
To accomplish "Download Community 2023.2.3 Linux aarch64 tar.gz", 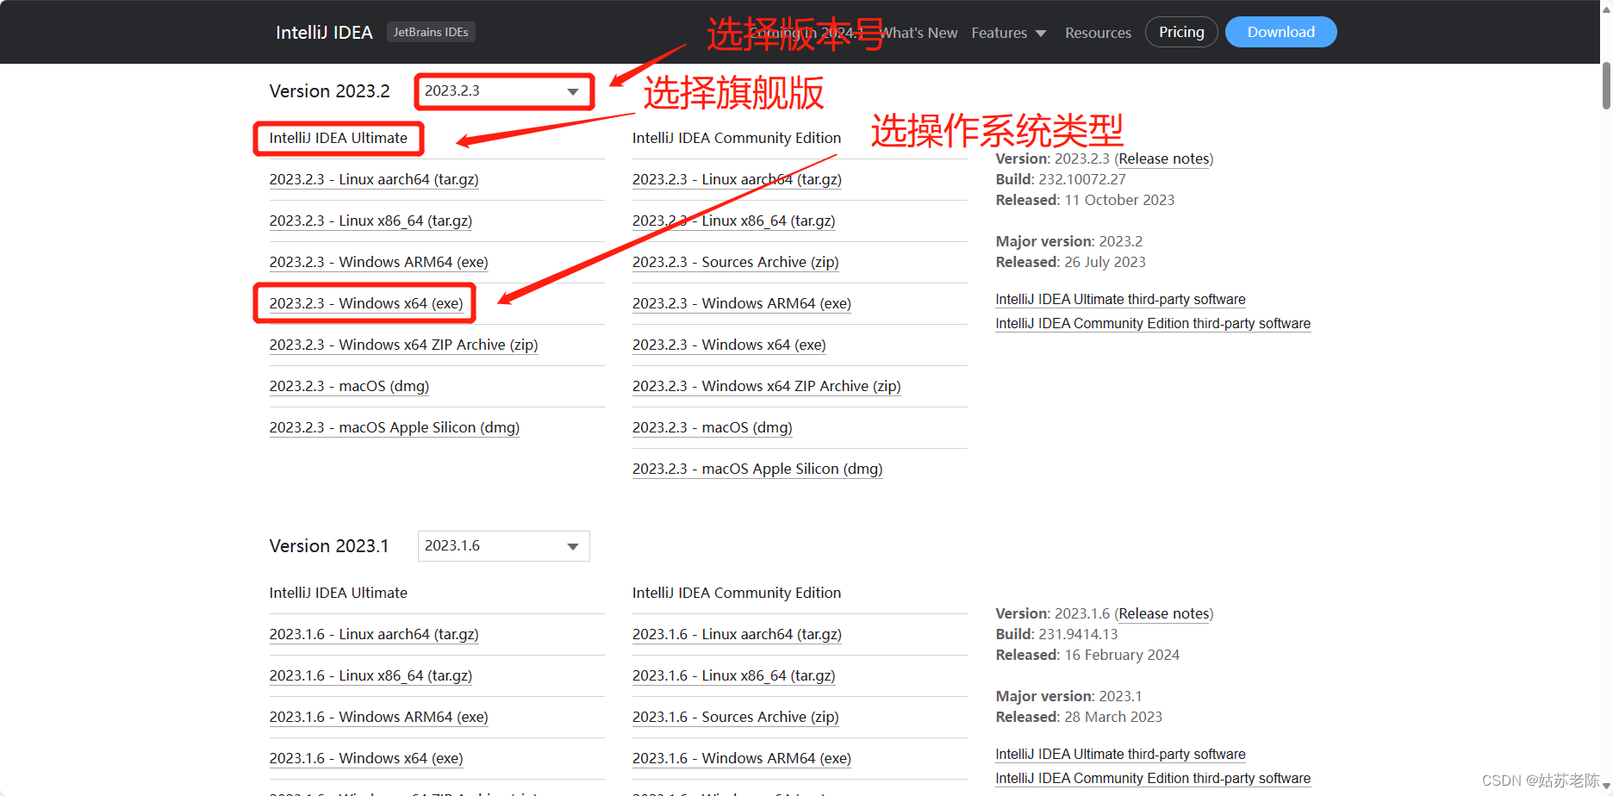I will click(737, 179).
